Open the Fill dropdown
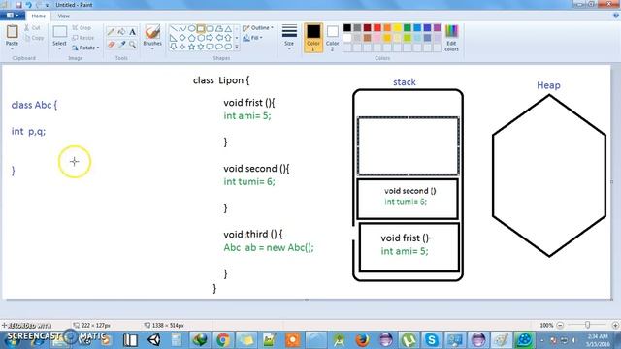621x349 pixels. [253, 38]
